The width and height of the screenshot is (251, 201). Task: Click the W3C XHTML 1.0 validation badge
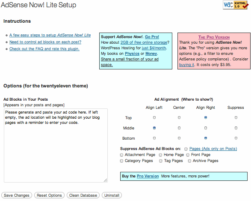point(236,5)
